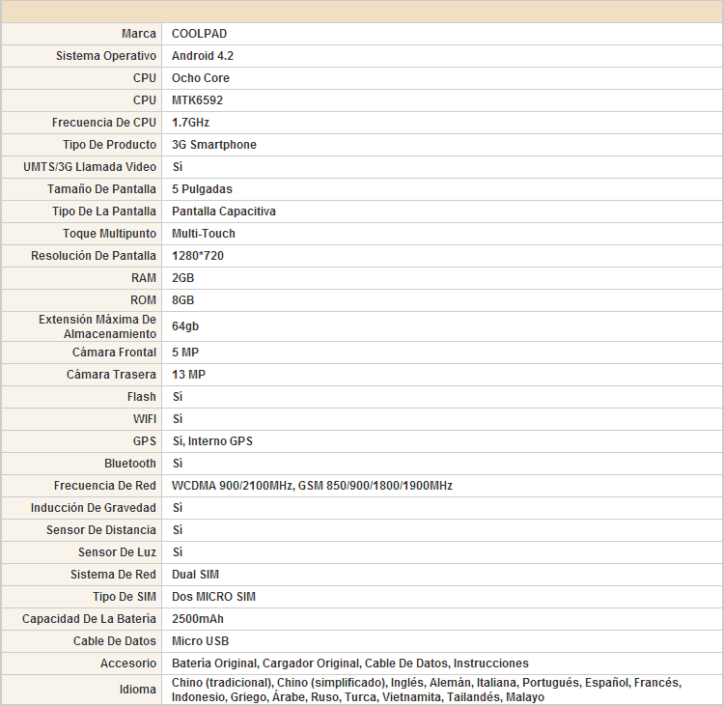Image resolution: width=724 pixels, height=706 pixels.
Task: Select the '1280*720' resolution value
Action: [x=198, y=256]
